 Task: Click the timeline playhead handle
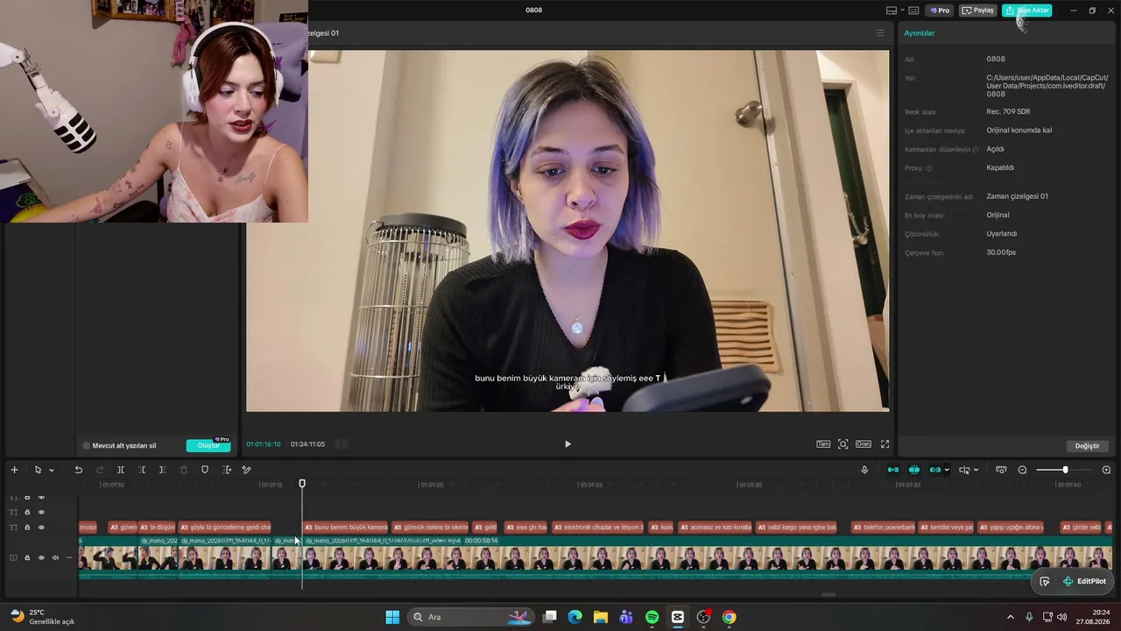[302, 484]
